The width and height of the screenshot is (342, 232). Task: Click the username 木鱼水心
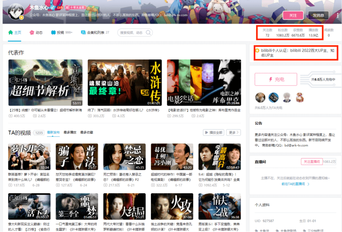click(x=39, y=7)
